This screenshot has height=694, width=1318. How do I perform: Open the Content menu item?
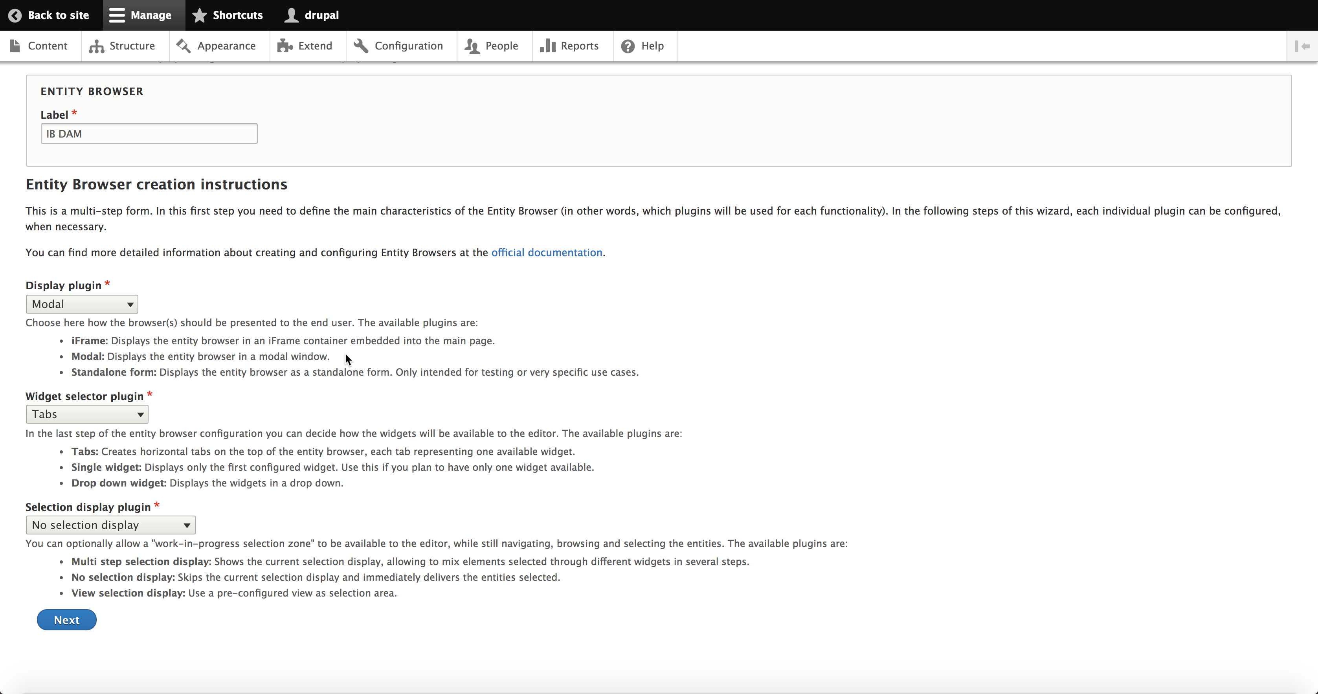pyautogui.click(x=48, y=46)
